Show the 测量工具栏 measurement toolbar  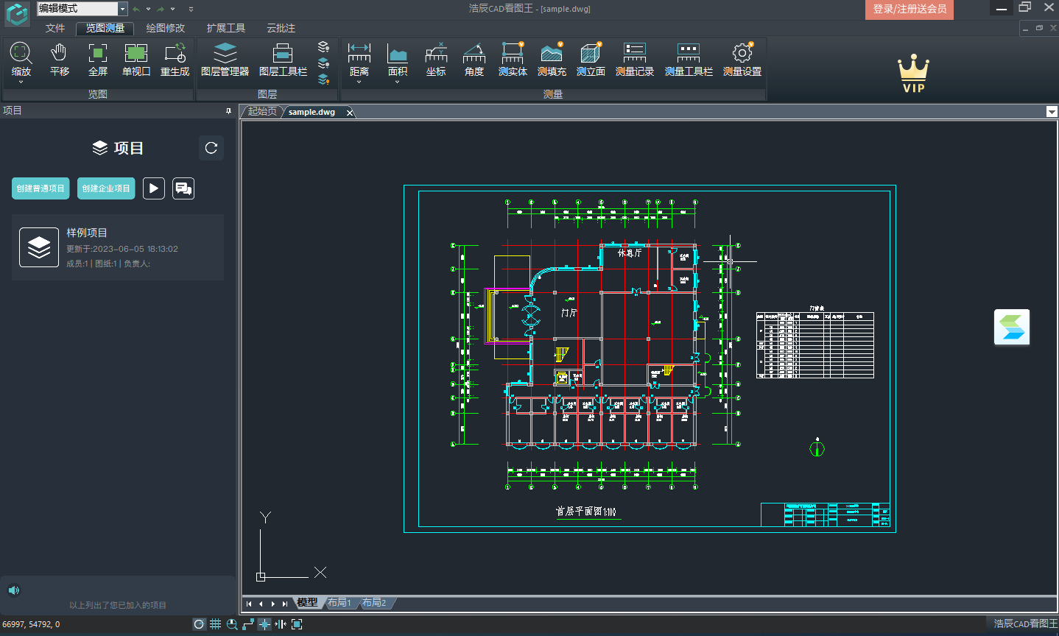click(x=689, y=59)
